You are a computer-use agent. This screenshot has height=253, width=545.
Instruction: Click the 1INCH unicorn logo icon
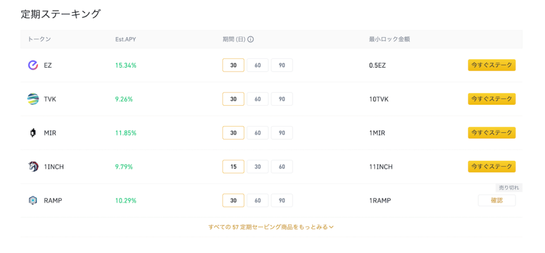click(32, 166)
